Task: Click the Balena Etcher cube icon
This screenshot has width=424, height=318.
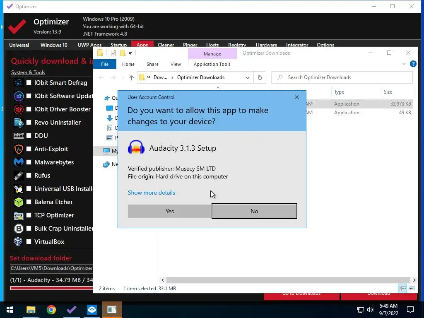Action: tap(19, 202)
